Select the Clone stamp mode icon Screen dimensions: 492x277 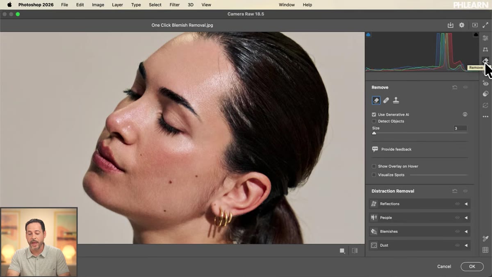396,100
